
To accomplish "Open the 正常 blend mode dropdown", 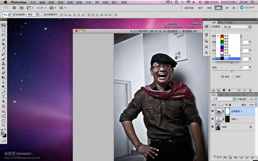I will pyautogui.click(x=224, y=99).
